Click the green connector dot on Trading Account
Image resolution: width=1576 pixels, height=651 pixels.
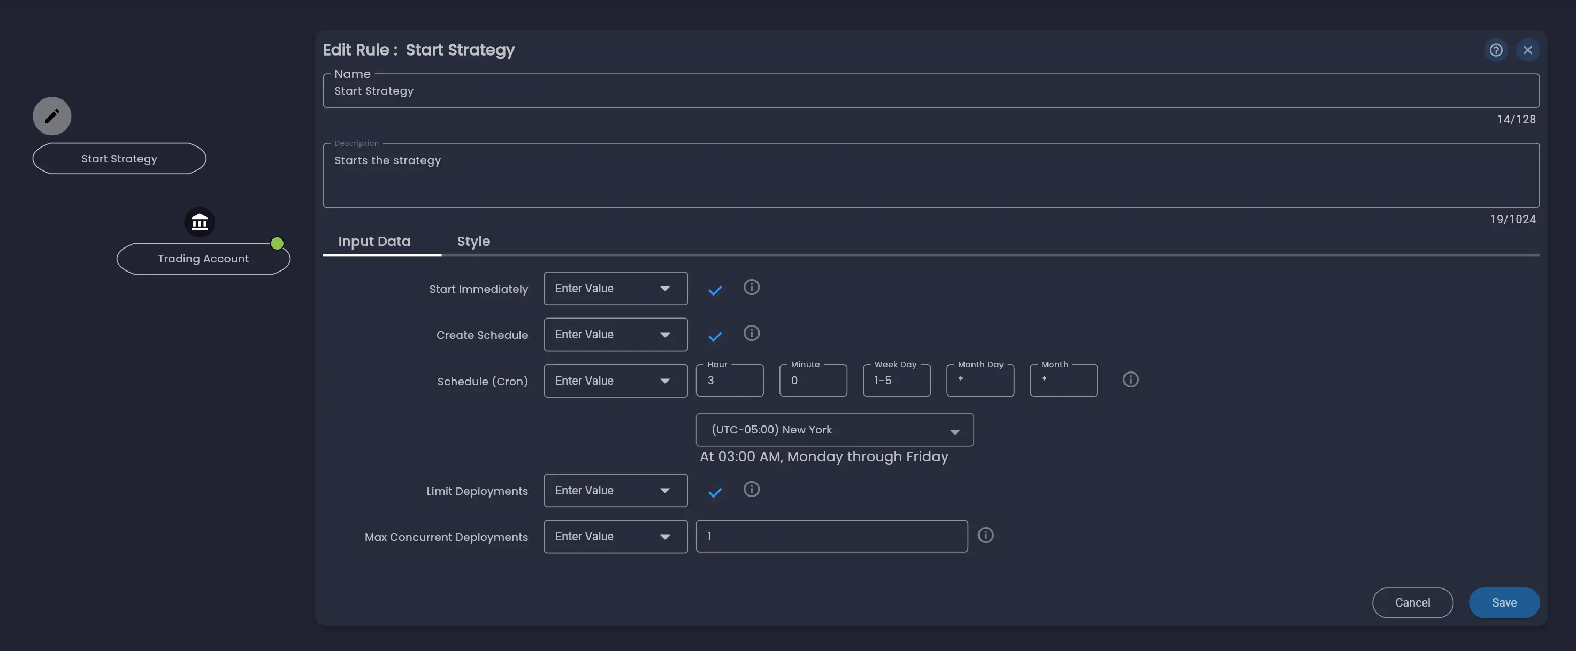tap(277, 243)
